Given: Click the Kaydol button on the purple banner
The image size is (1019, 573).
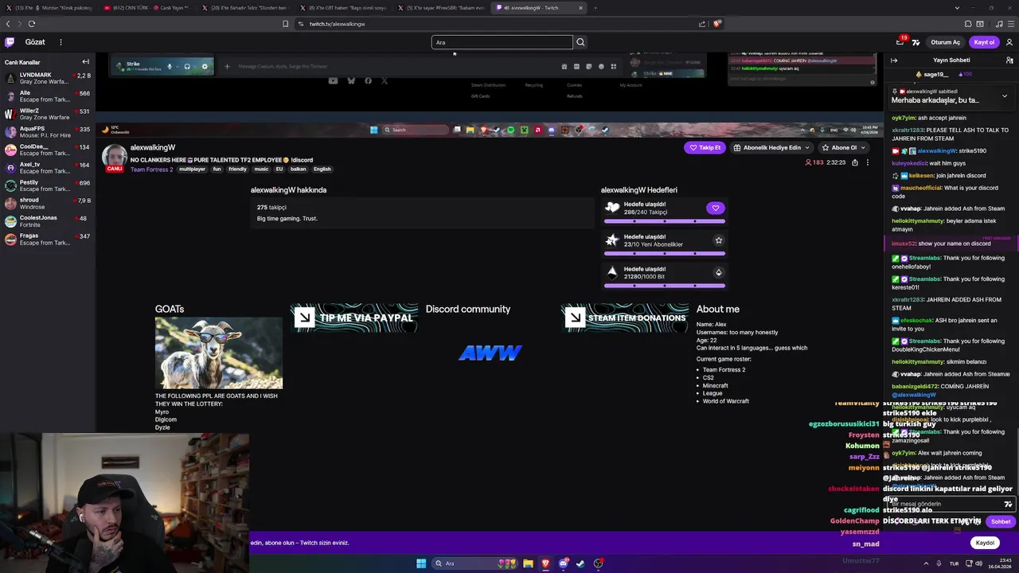Looking at the screenshot, I should click(985, 543).
